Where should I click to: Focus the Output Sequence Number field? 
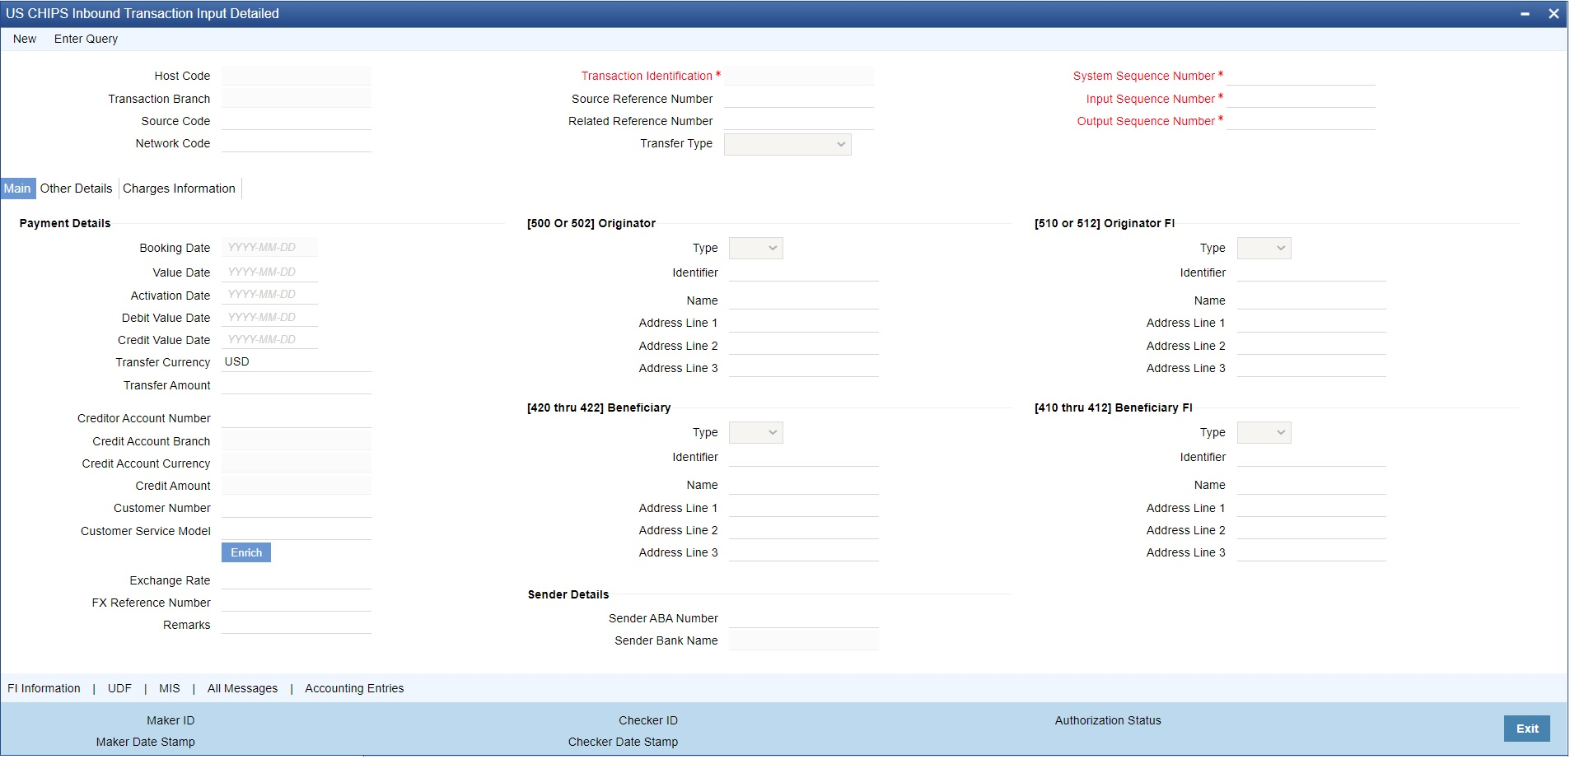click(1301, 121)
